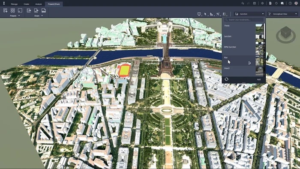Click the Search your bookmarks field
The height and width of the screenshot is (169, 300).
coord(244,20)
